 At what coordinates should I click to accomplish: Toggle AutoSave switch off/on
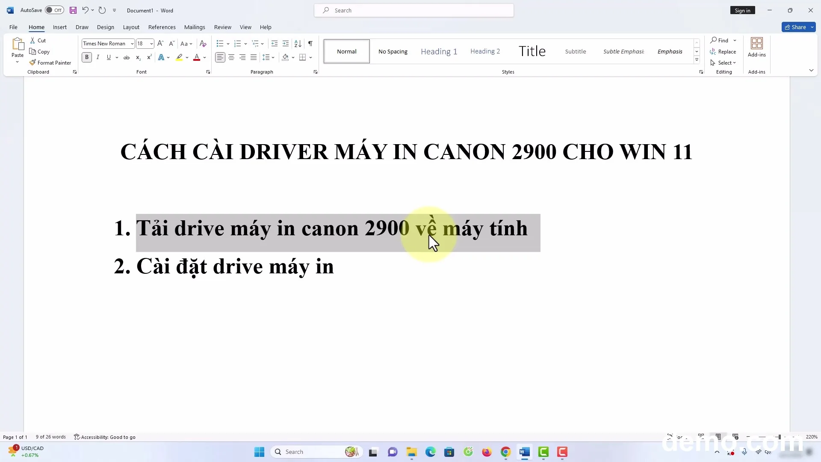point(54,10)
